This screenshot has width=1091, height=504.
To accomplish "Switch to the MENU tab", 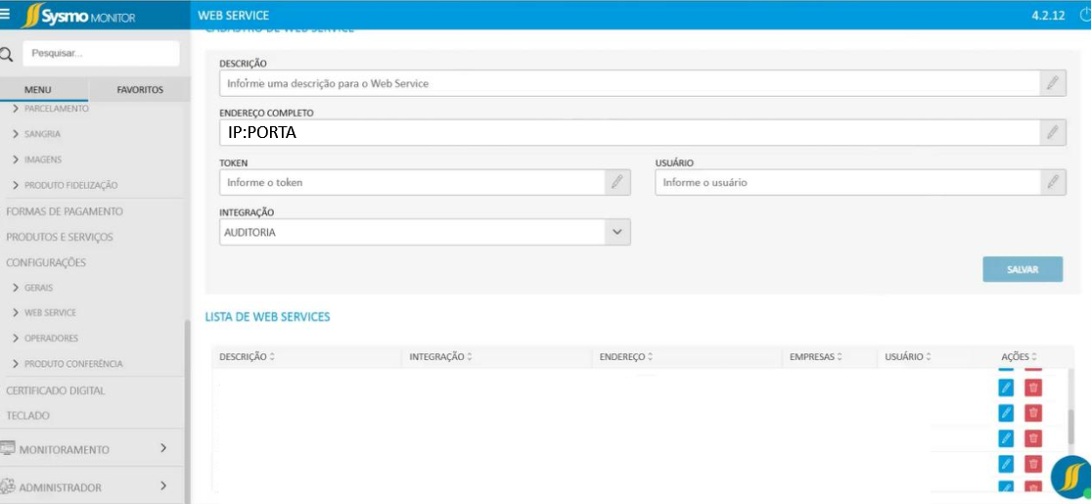I will click(x=37, y=90).
